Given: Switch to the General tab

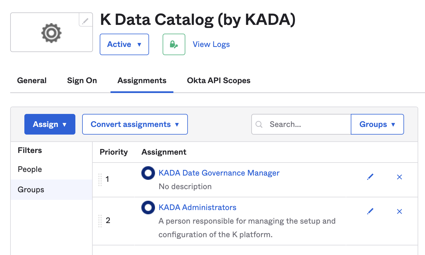Looking at the screenshot, I should [x=32, y=81].
